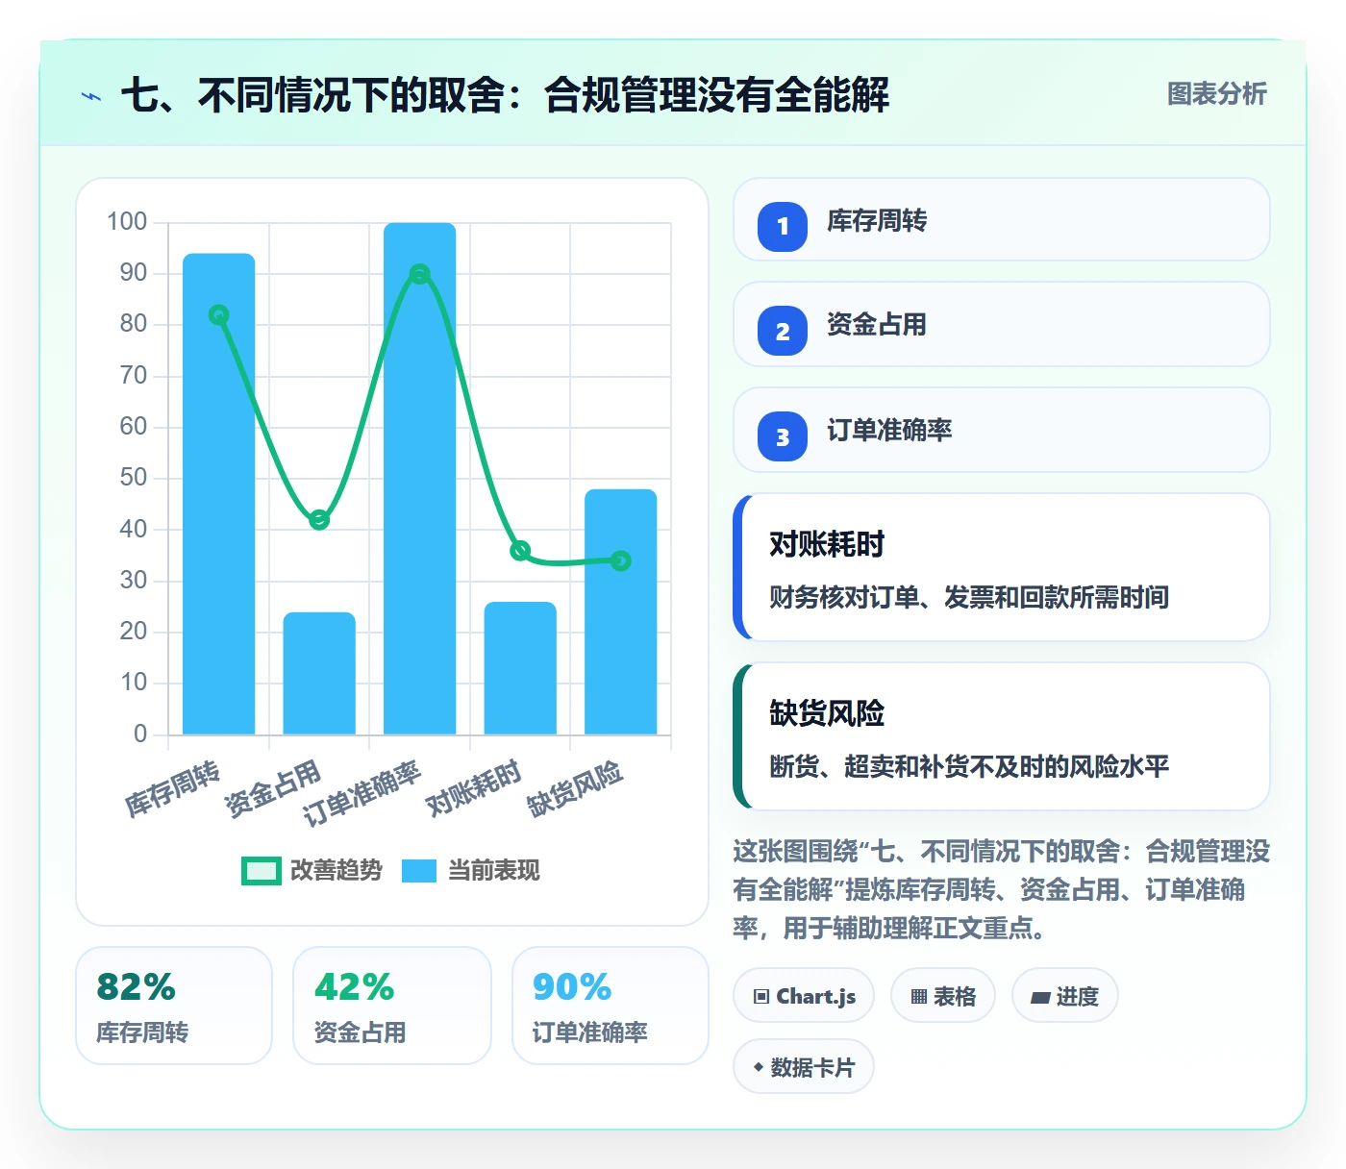Click the summary paragraph starting 这张图围绕
The width and height of the screenshot is (1346, 1169).
1001,889
